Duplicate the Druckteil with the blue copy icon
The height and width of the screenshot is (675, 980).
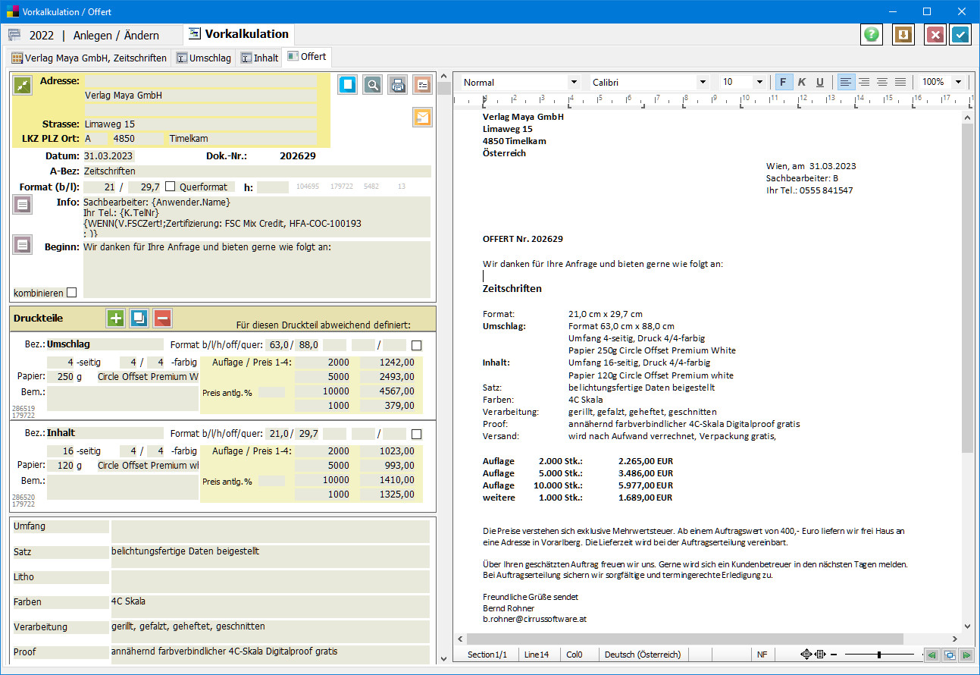tap(139, 318)
